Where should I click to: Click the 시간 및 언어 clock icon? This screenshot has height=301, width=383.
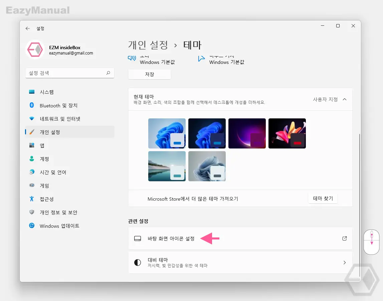pos(32,172)
